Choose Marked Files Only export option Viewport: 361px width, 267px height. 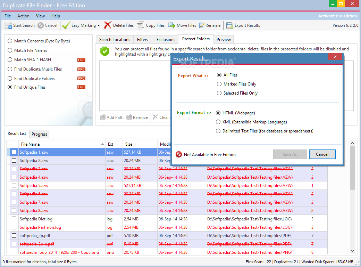tap(219, 84)
